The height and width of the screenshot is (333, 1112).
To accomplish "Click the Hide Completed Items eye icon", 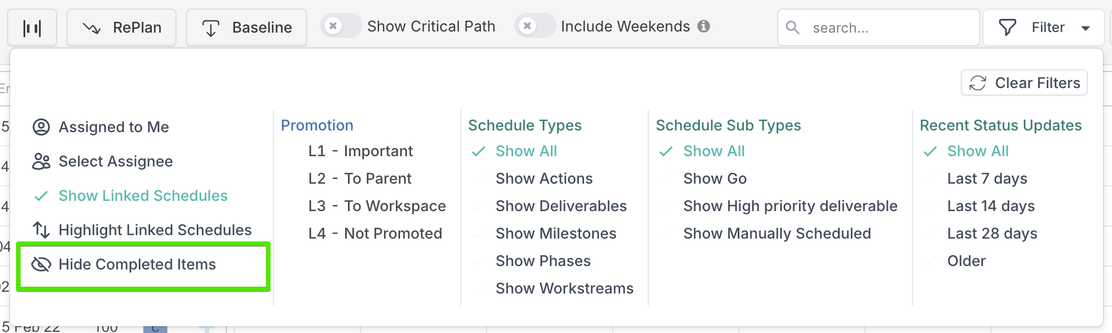I will click(41, 264).
